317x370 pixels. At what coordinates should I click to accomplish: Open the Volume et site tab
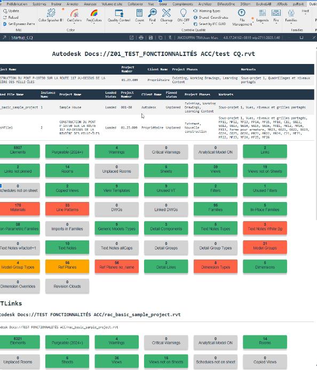[x=112, y=4]
